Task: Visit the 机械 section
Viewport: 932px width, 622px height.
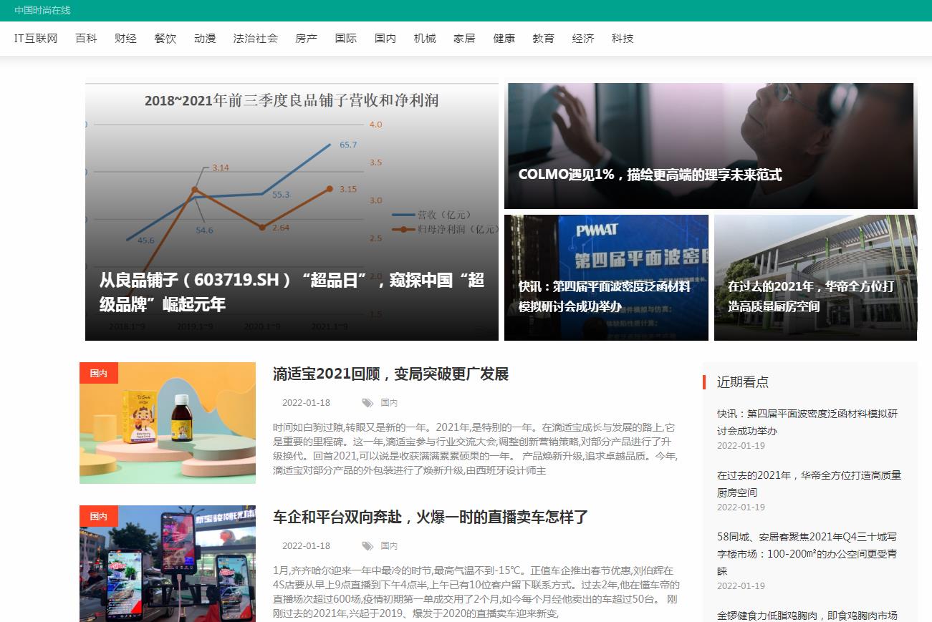Action: click(425, 39)
